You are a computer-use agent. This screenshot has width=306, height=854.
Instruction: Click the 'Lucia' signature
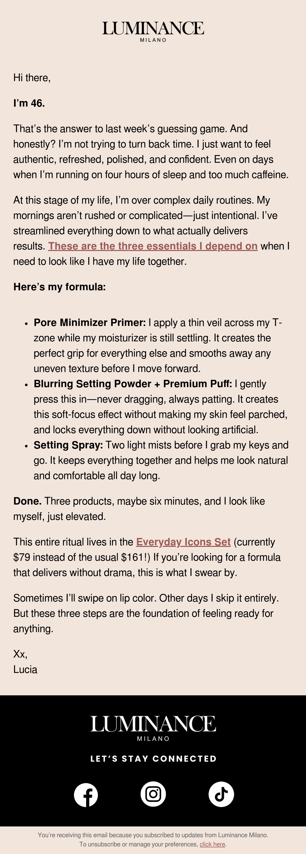[x=25, y=669]
